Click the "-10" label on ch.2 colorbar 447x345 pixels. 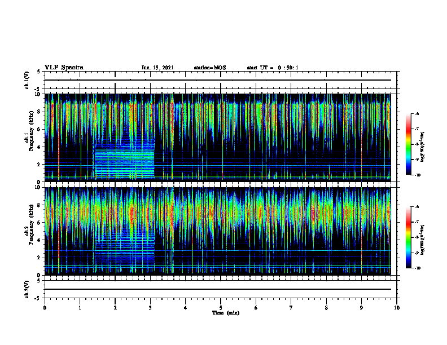[x=417, y=268]
